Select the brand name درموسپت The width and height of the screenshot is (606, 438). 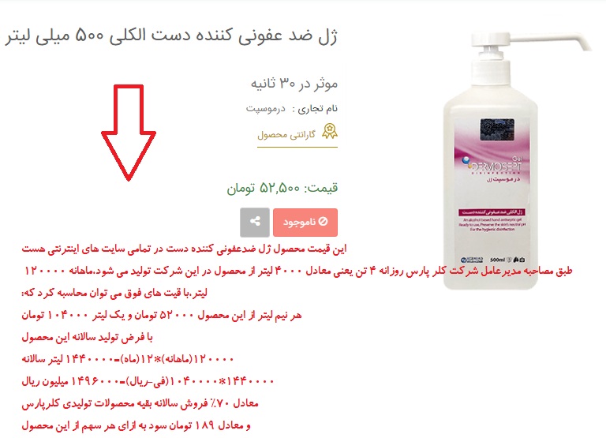coord(265,109)
